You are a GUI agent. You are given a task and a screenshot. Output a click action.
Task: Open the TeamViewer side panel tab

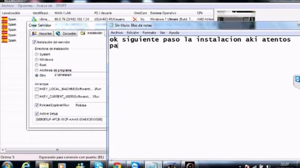pos(297,82)
